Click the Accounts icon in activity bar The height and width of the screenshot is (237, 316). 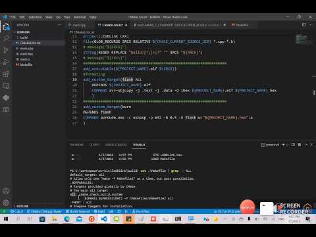tap(6, 191)
